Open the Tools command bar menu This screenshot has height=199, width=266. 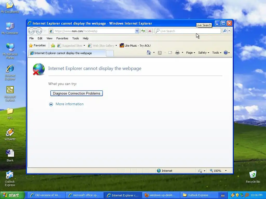tap(217, 53)
